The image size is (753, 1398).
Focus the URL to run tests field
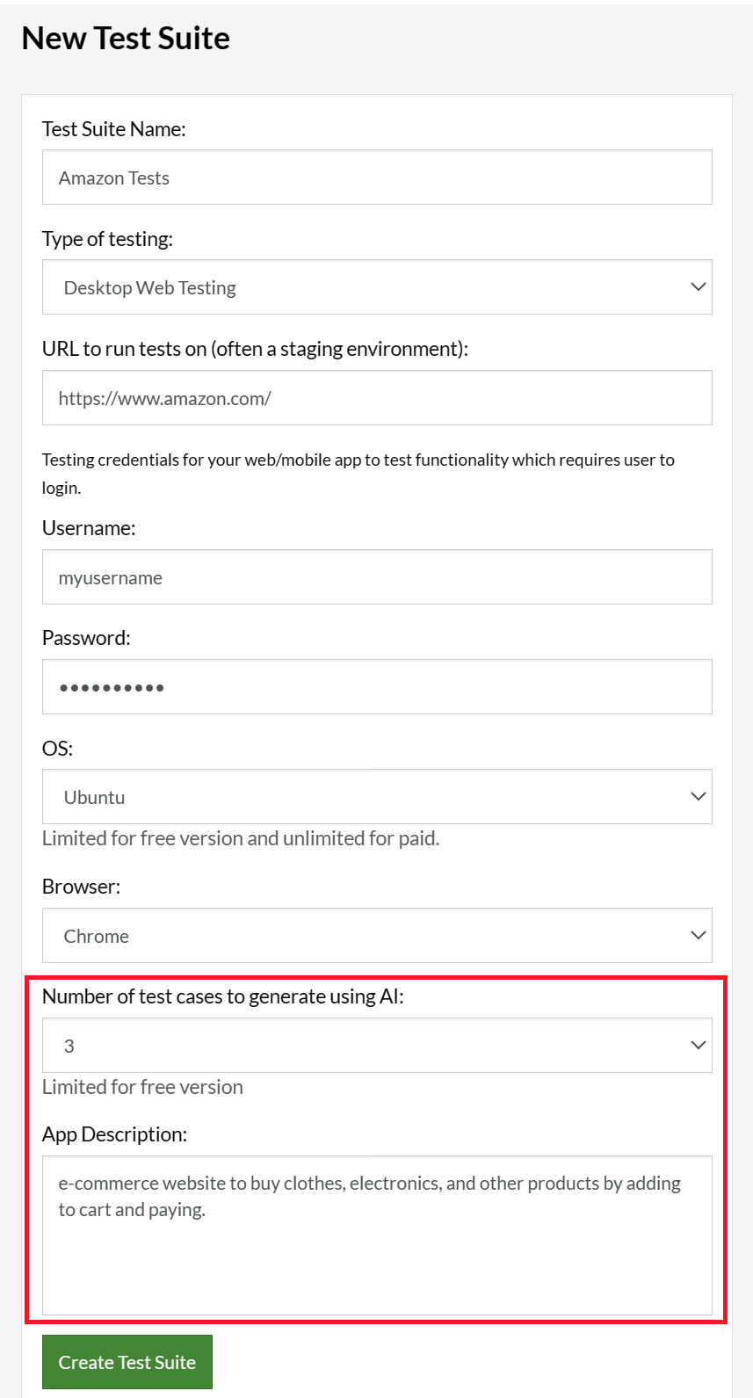pyautogui.click(x=377, y=398)
